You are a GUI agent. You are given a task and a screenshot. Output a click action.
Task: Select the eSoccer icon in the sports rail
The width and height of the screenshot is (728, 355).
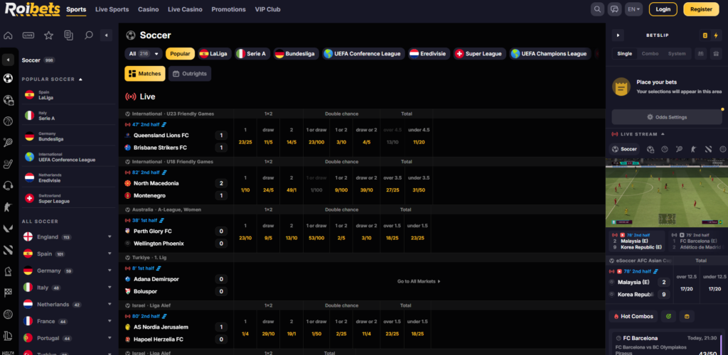8,99
